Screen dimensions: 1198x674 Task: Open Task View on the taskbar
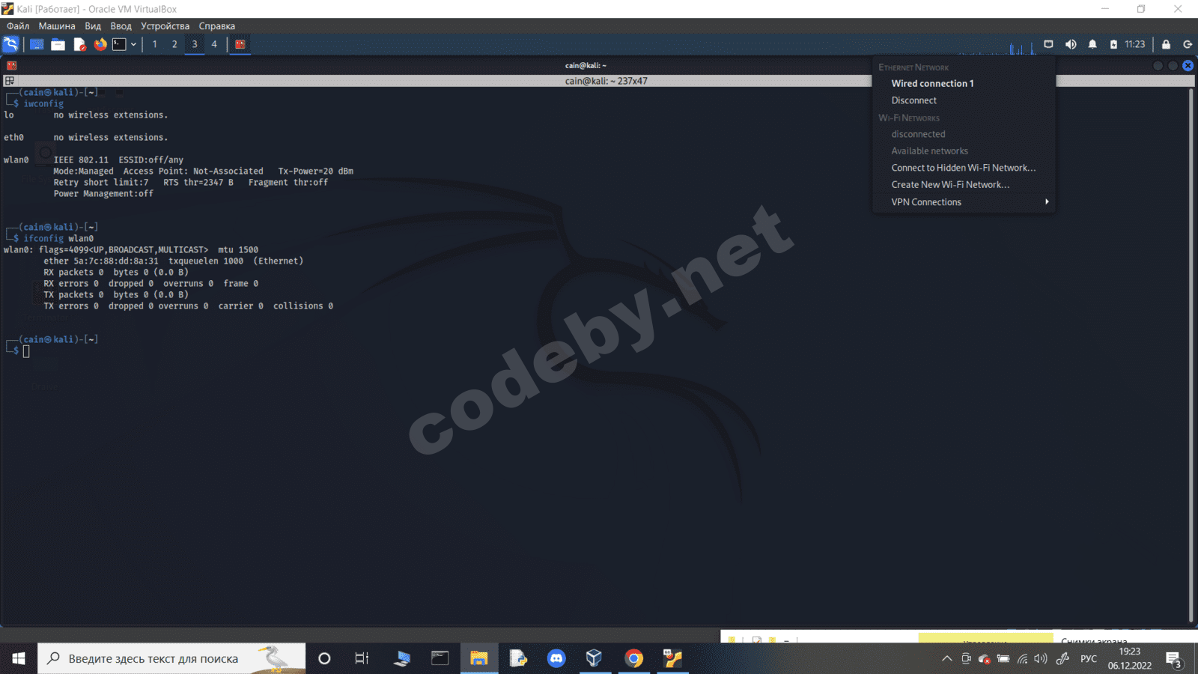point(362,658)
